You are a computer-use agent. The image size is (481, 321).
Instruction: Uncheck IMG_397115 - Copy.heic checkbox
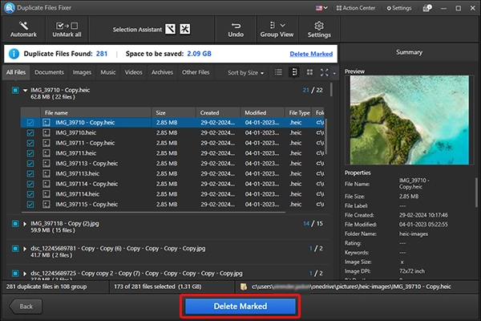tap(30, 205)
